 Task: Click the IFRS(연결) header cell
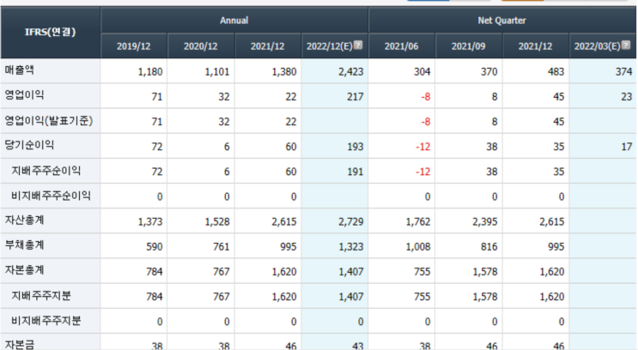[51, 32]
